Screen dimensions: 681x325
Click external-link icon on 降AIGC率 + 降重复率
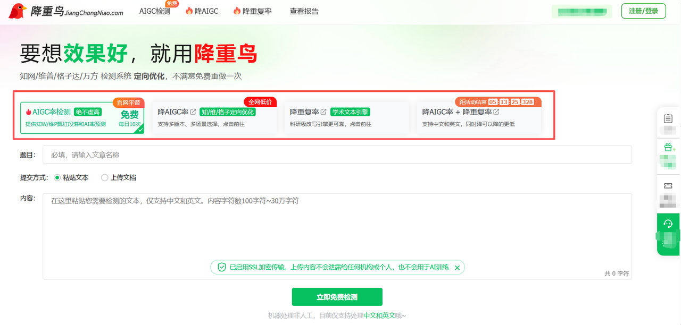(496, 112)
